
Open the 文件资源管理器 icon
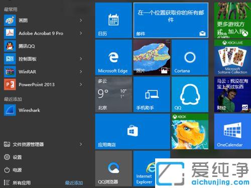7,144
